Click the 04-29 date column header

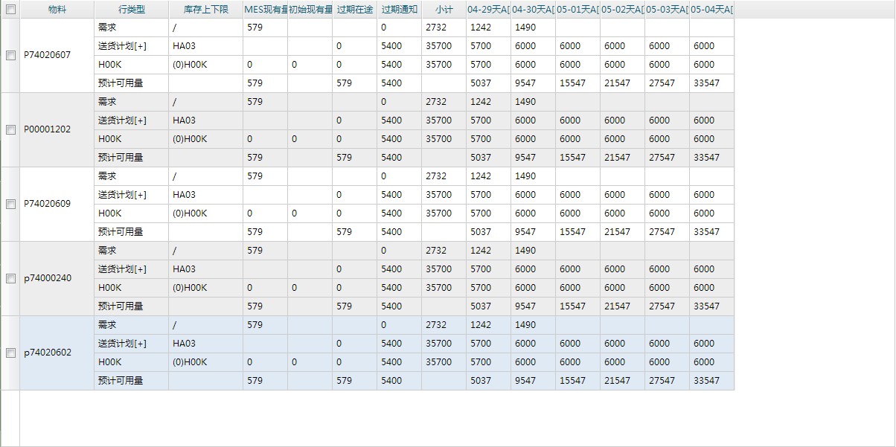click(x=489, y=10)
